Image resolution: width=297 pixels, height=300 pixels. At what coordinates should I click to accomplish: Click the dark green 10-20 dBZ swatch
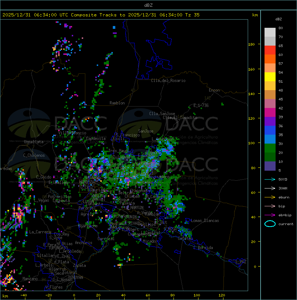tap(270, 157)
